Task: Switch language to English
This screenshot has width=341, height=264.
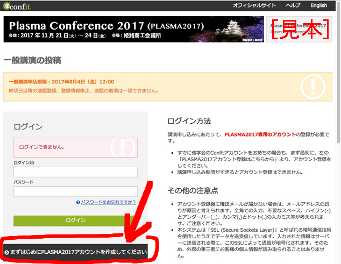Action: pyautogui.click(x=318, y=5)
